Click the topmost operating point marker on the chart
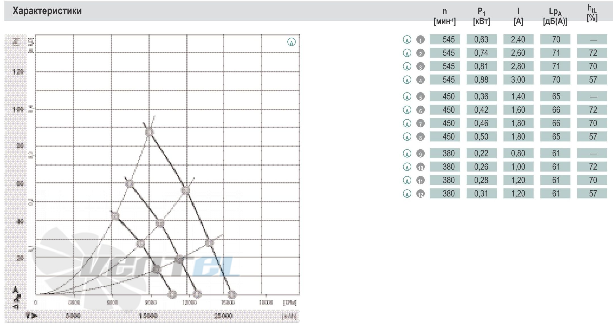This screenshot has width=613, height=334. click(149, 132)
